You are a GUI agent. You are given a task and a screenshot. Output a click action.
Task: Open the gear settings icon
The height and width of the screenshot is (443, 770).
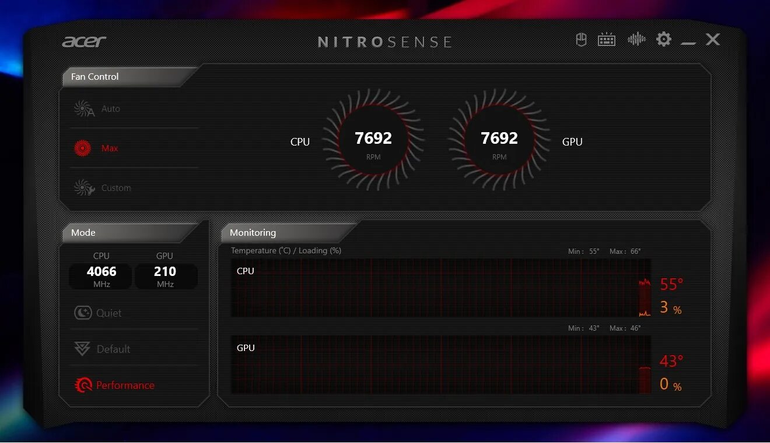point(664,40)
